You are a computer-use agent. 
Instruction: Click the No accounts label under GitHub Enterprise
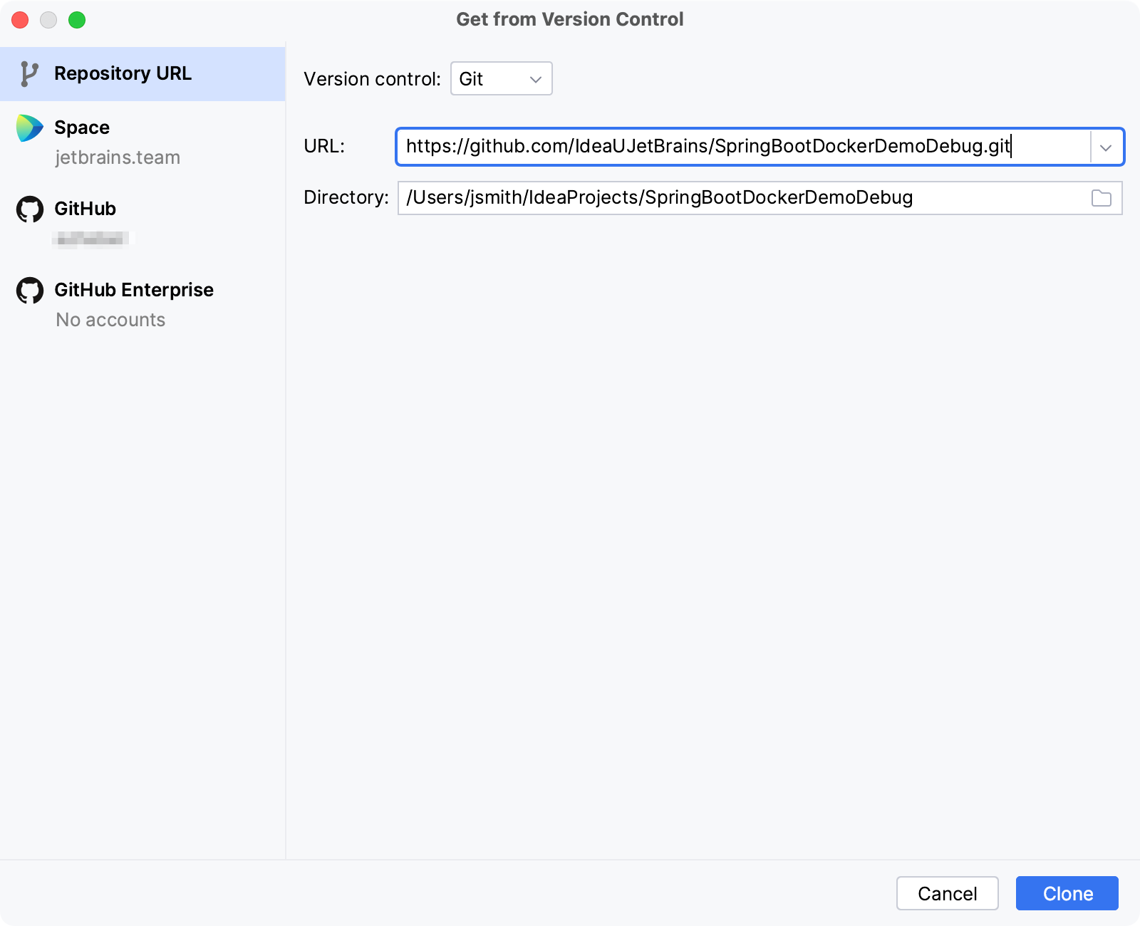(x=110, y=320)
